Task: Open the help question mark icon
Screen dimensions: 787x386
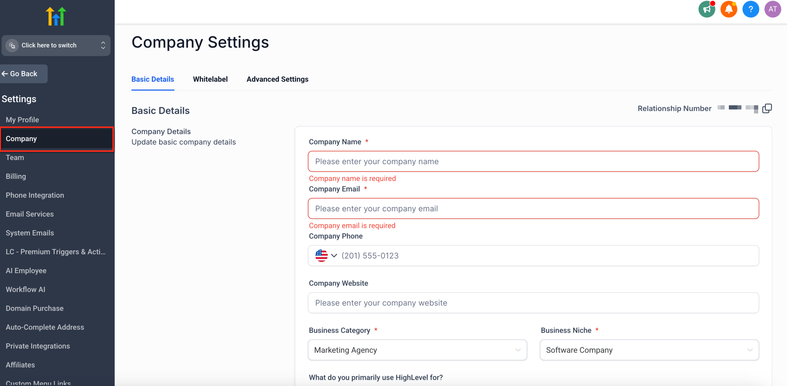Action: 750,9
